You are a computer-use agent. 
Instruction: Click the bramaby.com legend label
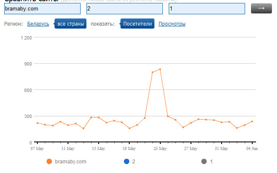point(71,162)
